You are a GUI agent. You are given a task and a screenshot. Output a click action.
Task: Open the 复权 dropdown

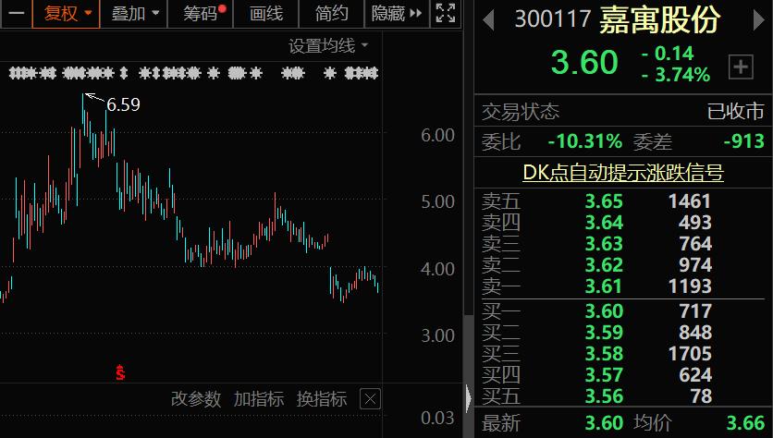(67, 13)
